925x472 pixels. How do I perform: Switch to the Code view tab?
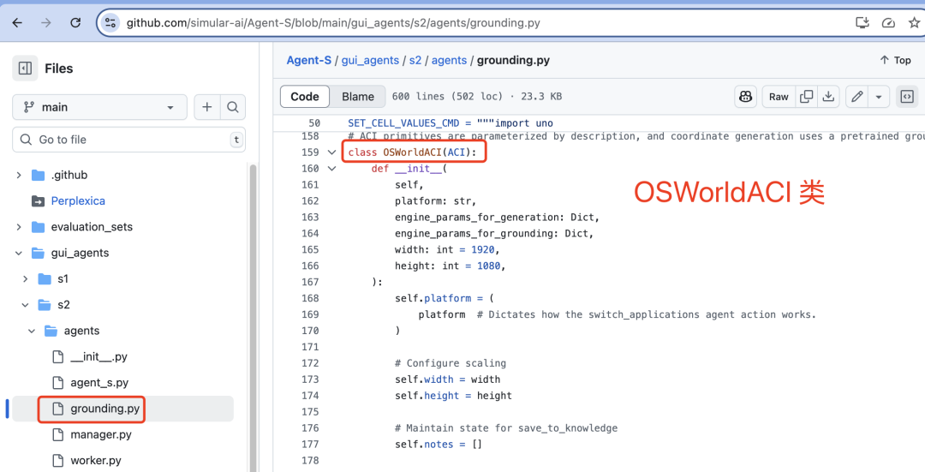point(305,97)
